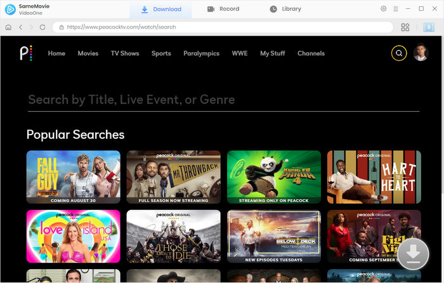
Task: Open the Library tab
Action: 285,9
